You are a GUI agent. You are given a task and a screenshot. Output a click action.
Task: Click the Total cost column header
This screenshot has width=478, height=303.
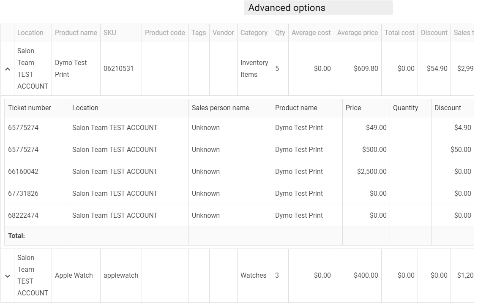tap(399, 33)
